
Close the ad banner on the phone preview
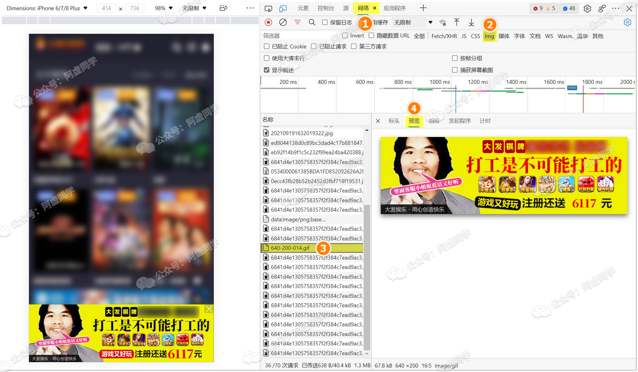pyautogui.click(x=209, y=309)
